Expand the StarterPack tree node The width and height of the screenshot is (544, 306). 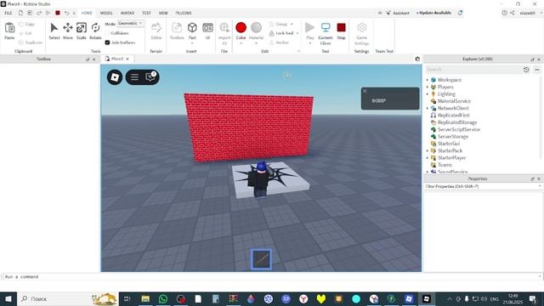click(x=428, y=150)
